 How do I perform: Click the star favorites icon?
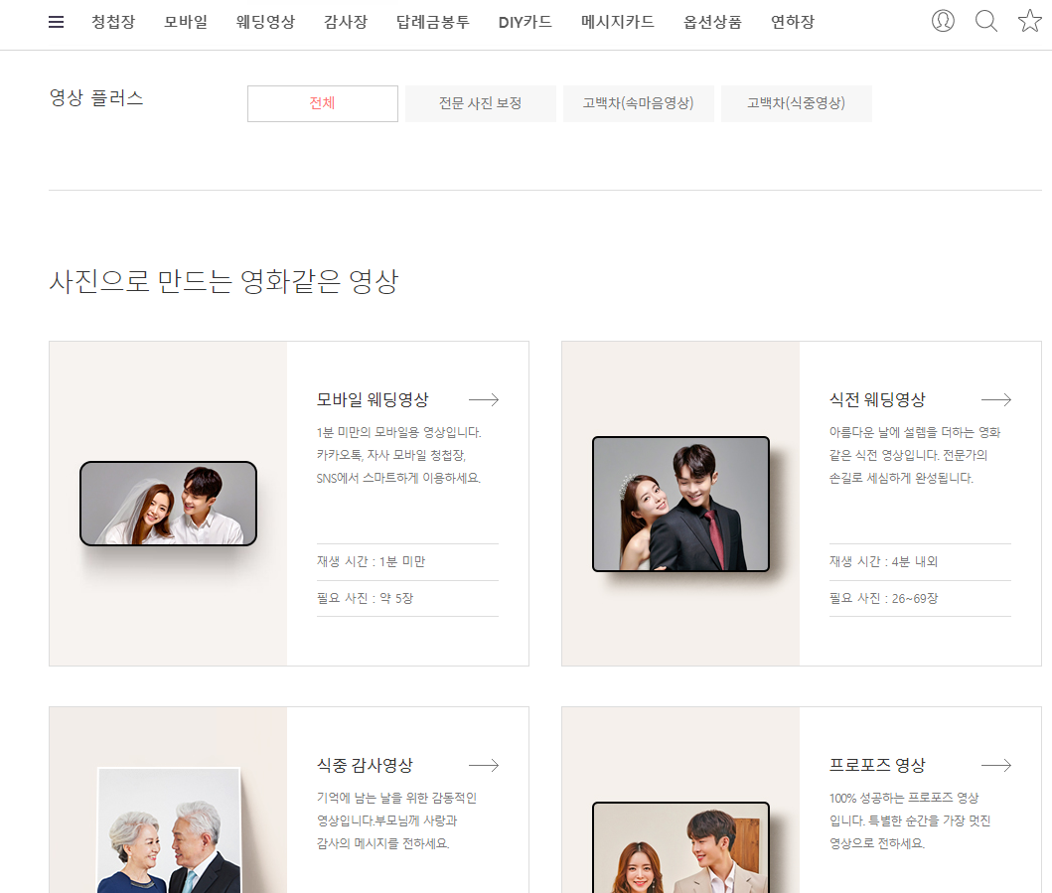[1030, 21]
